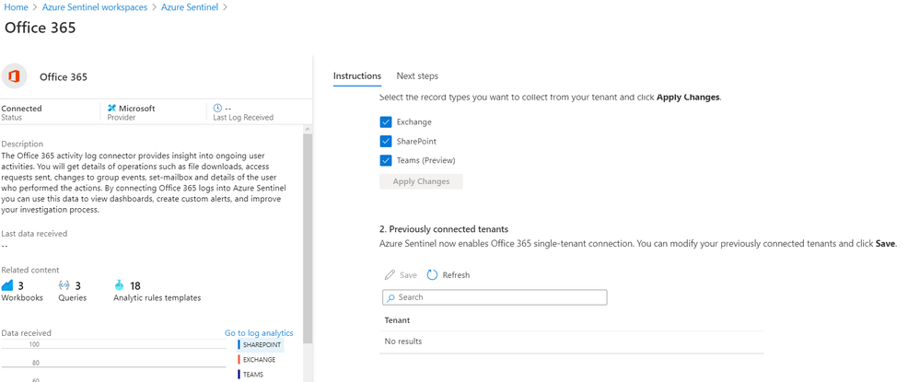
Task: Open Azure Sentinel breadcrumb link
Action: point(190,7)
